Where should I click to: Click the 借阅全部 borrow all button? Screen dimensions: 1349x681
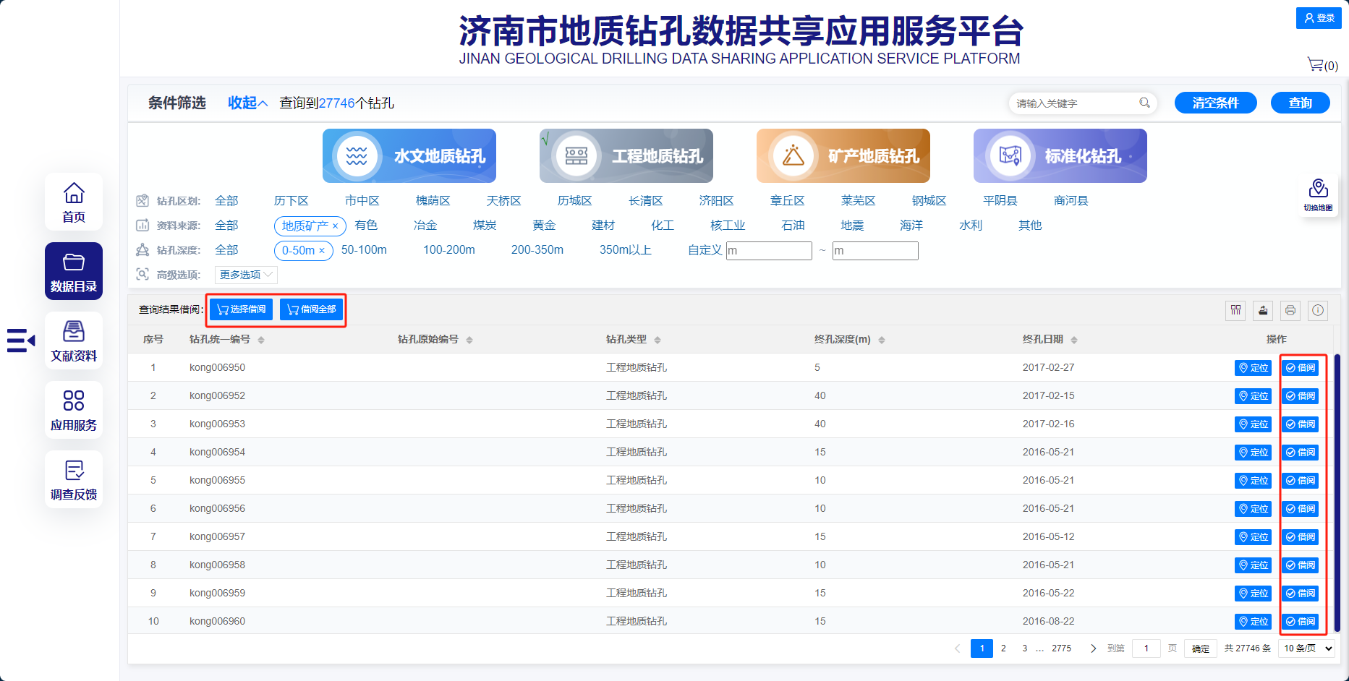click(311, 309)
